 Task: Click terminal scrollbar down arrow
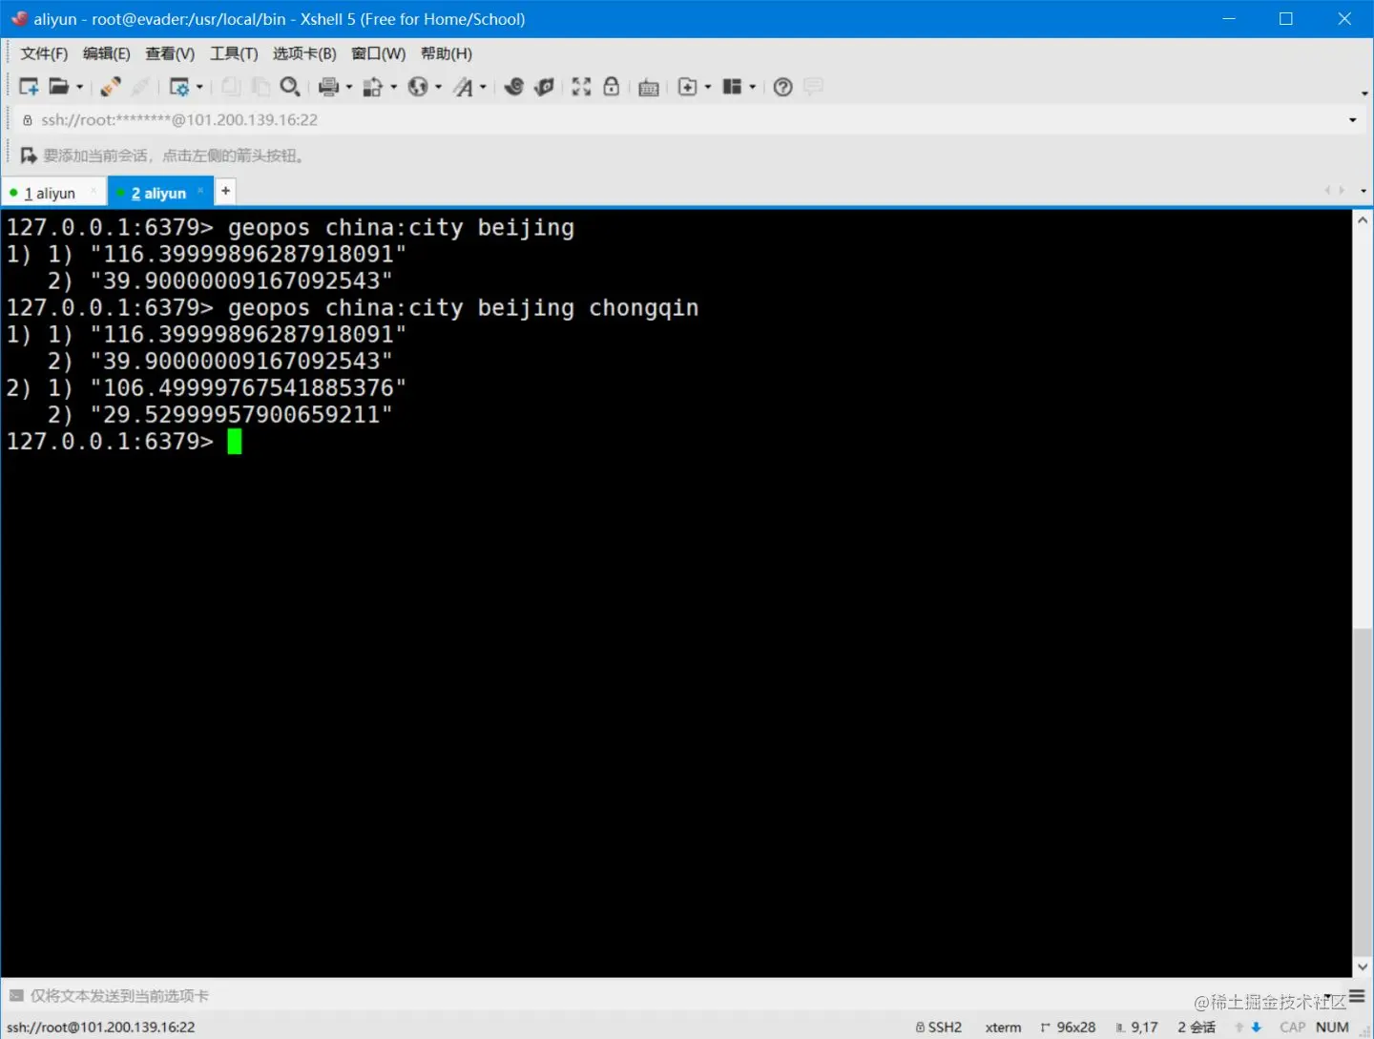coord(1363,966)
